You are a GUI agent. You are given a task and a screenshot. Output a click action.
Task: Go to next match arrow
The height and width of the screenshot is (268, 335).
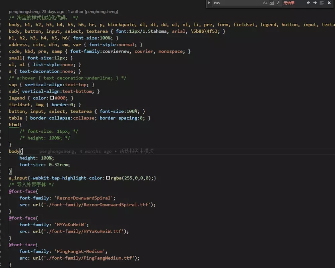tap(315, 3)
